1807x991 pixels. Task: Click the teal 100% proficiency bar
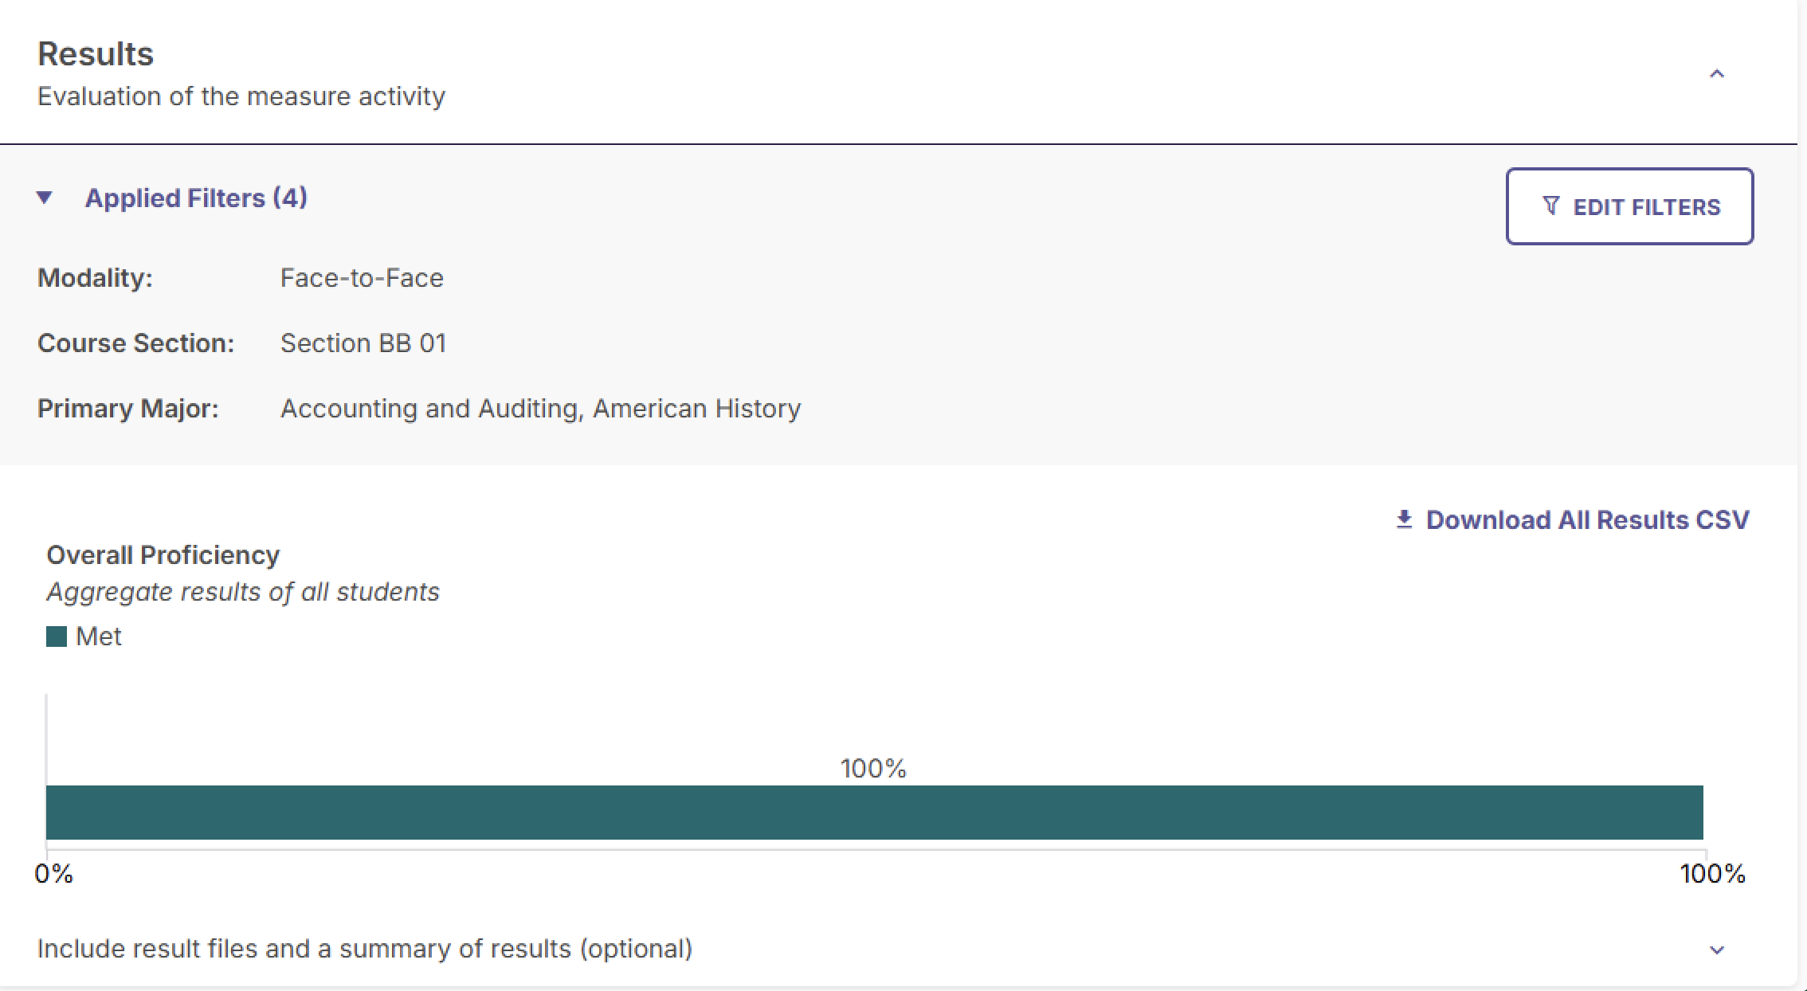pyautogui.click(x=875, y=813)
